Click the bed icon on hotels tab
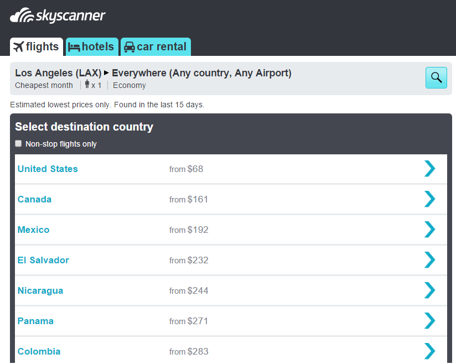The image size is (456, 364). point(74,47)
